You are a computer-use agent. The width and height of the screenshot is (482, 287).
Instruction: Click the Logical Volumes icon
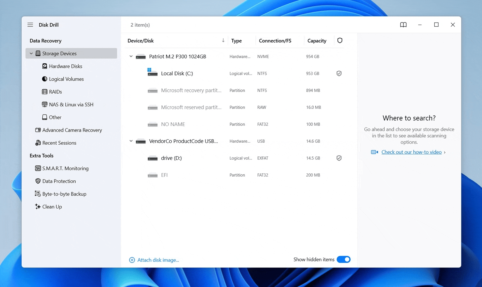[x=44, y=79]
